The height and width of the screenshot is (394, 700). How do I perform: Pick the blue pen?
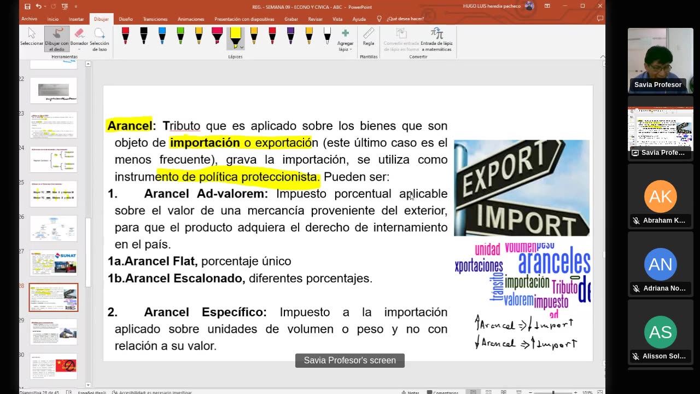click(x=162, y=36)
